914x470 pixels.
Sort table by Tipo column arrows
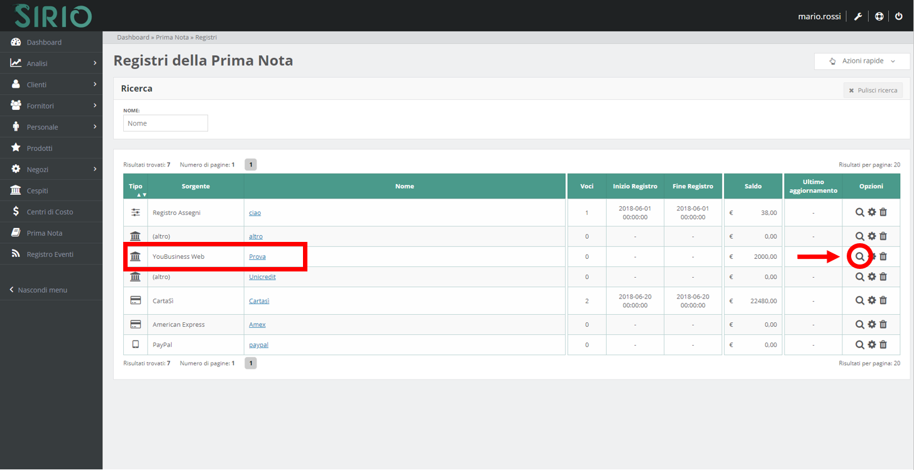coord(136,195)
